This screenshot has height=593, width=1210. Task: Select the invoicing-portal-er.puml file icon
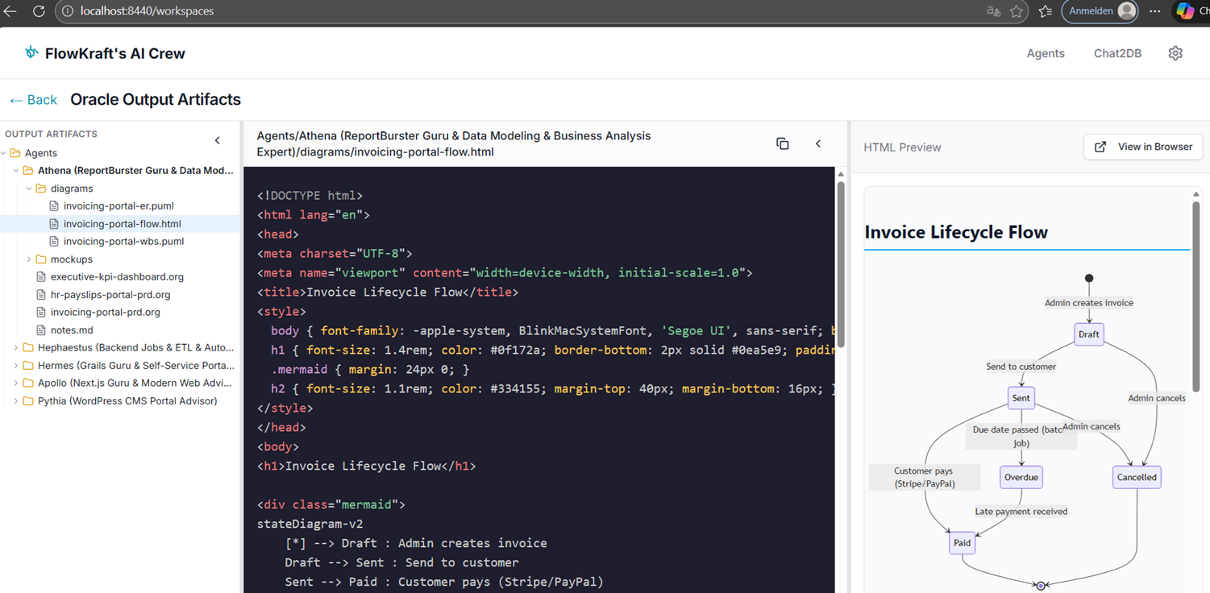coord(54,205)
